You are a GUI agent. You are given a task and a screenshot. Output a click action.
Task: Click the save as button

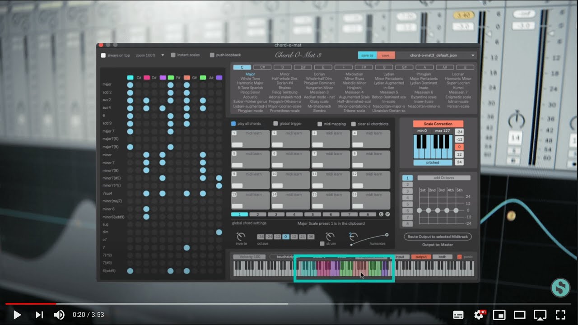point(367,56)
